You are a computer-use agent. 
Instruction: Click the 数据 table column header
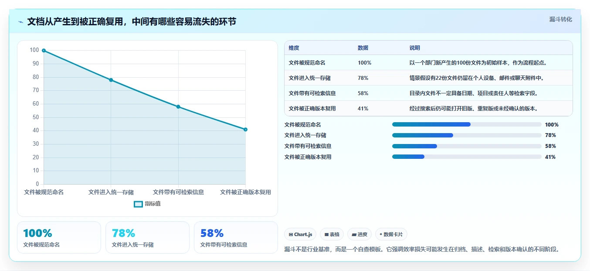pos(363,48)
